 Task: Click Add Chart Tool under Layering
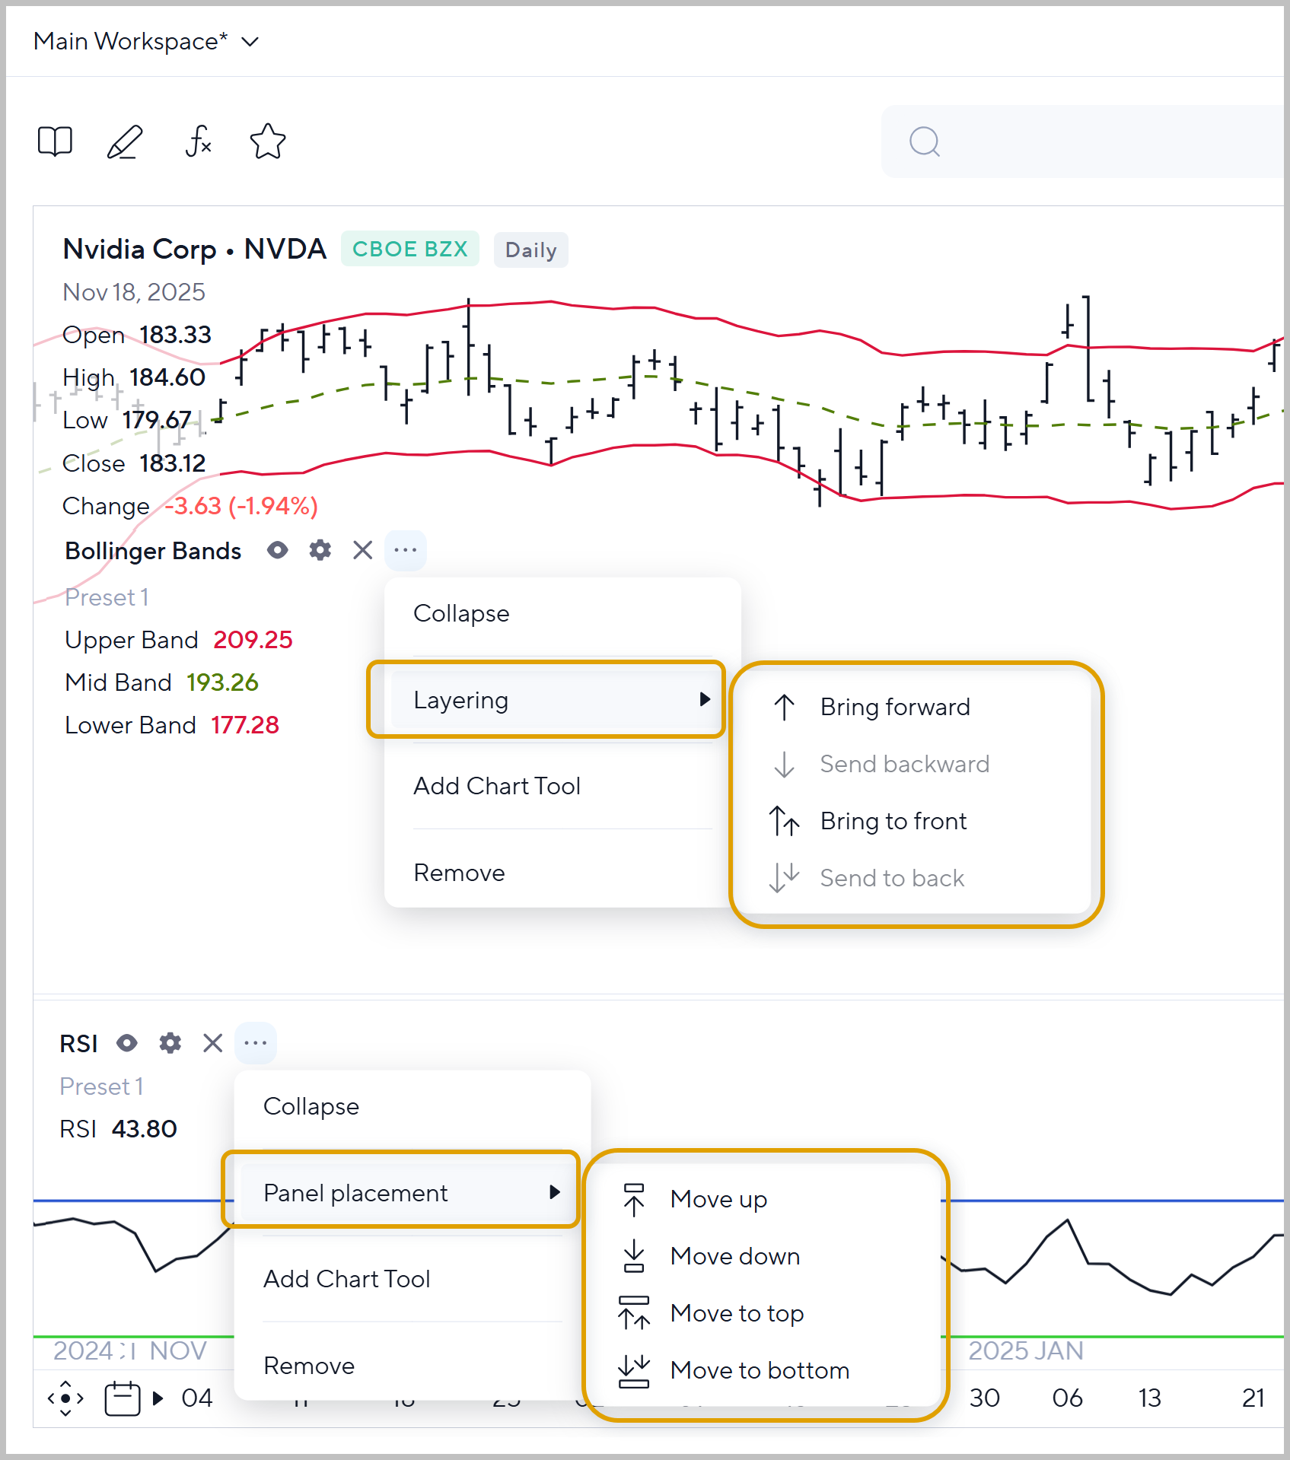coord(497,786)
